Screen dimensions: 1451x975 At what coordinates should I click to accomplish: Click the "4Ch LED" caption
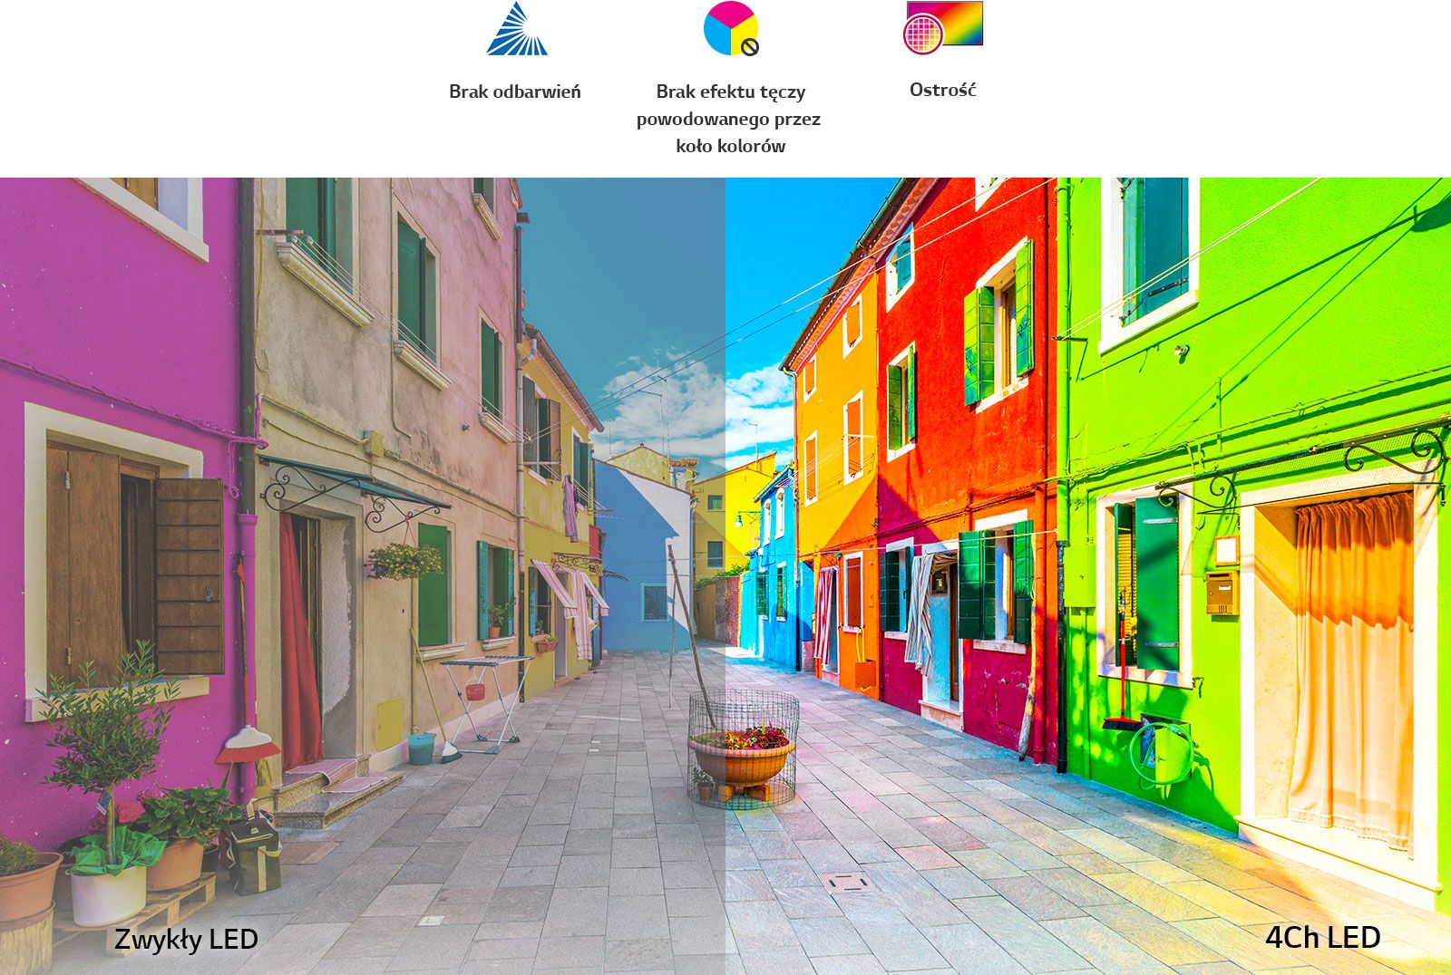[x=1322, y=938]
